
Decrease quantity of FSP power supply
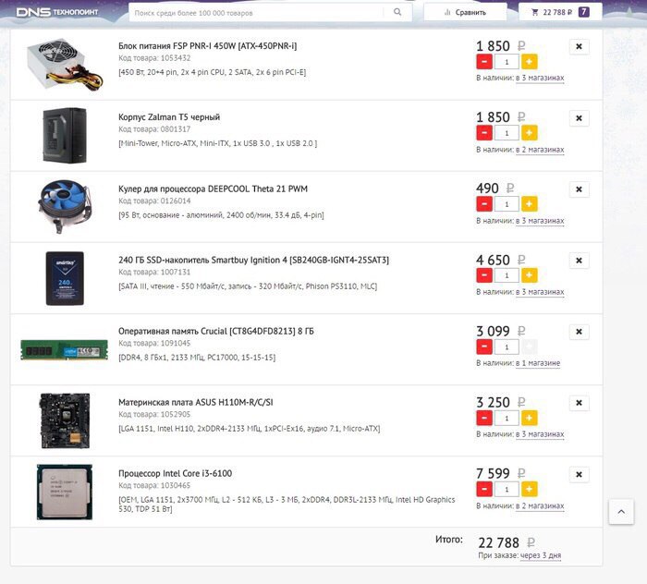484,62
